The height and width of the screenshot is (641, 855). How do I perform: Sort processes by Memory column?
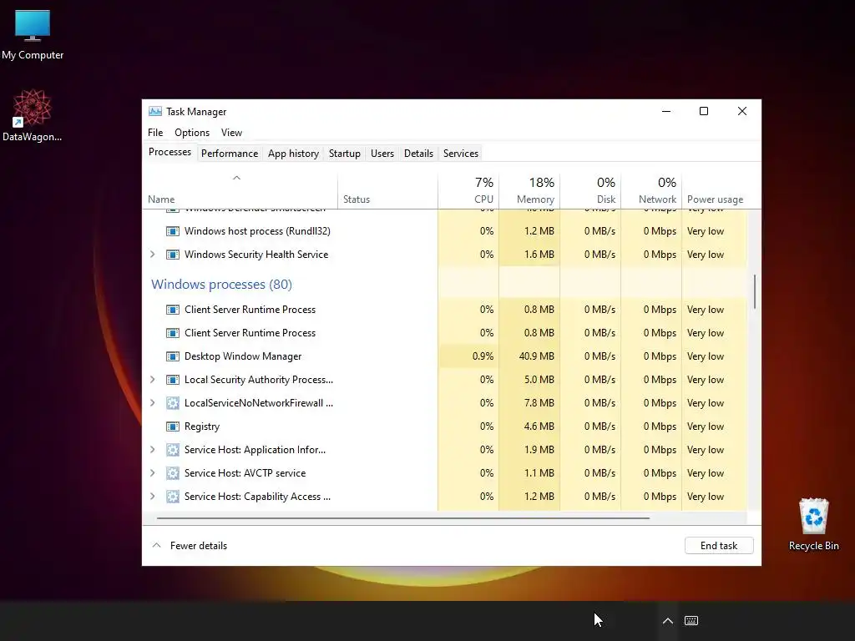[x=529, y=191]
